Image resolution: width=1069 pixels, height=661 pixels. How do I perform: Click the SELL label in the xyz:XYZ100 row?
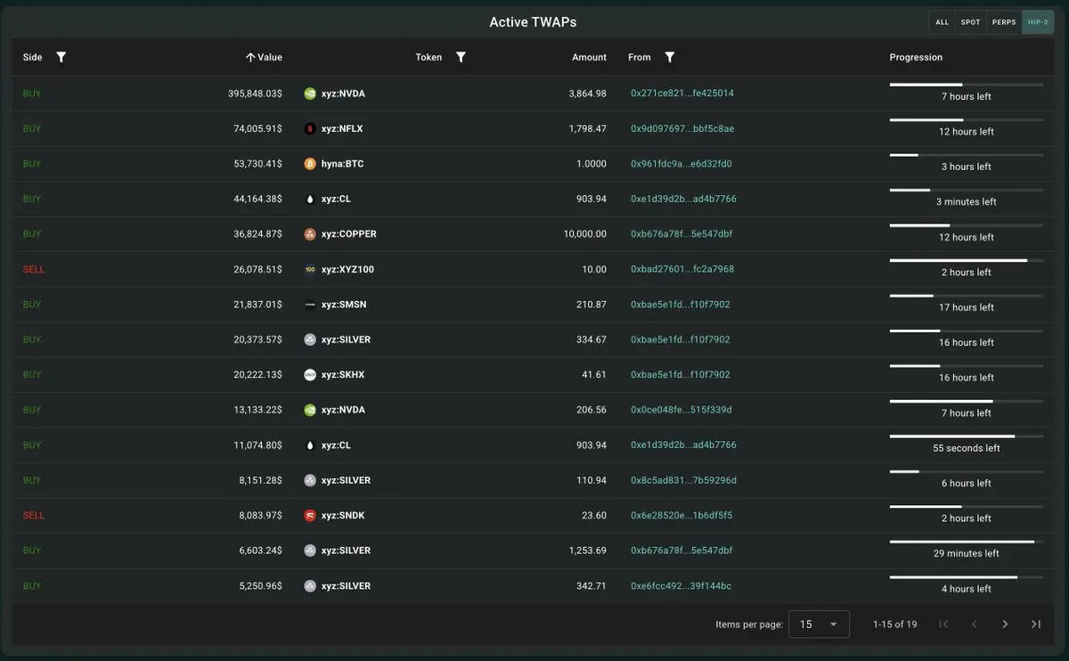point(34,269)
